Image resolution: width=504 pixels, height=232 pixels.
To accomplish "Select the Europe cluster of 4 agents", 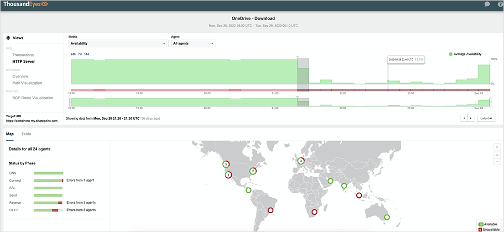I will coord(300,161).
